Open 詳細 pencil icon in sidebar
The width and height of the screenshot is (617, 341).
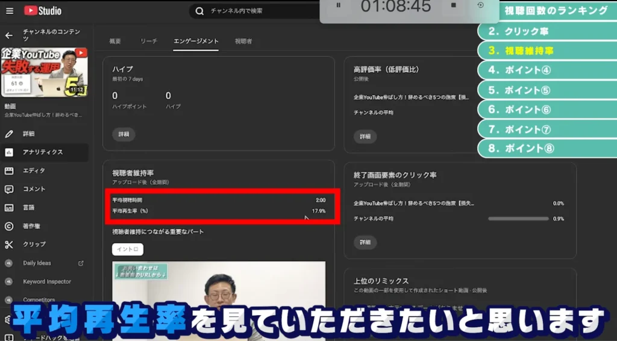[9, 134]
